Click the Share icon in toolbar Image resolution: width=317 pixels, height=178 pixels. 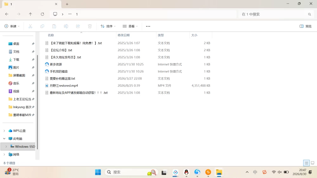click(78, 26)
